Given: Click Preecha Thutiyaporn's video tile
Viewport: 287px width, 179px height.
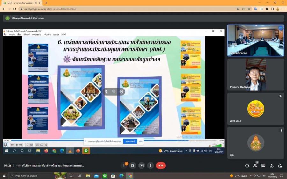Looking at the screenshot, I should (256, 75).
